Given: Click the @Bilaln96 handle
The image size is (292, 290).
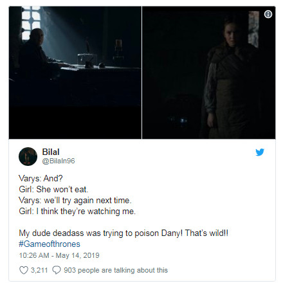Looking at the screenshot, I should click(59, 161).
